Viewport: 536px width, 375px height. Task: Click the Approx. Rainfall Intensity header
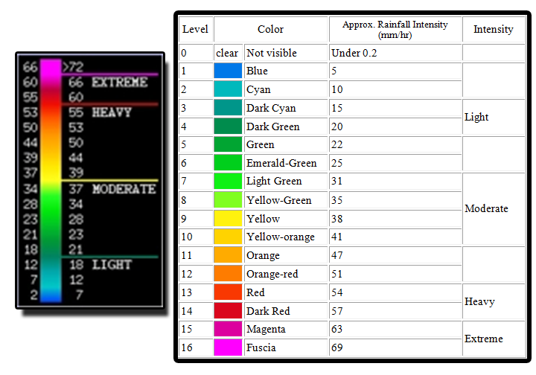pos(395,30)
